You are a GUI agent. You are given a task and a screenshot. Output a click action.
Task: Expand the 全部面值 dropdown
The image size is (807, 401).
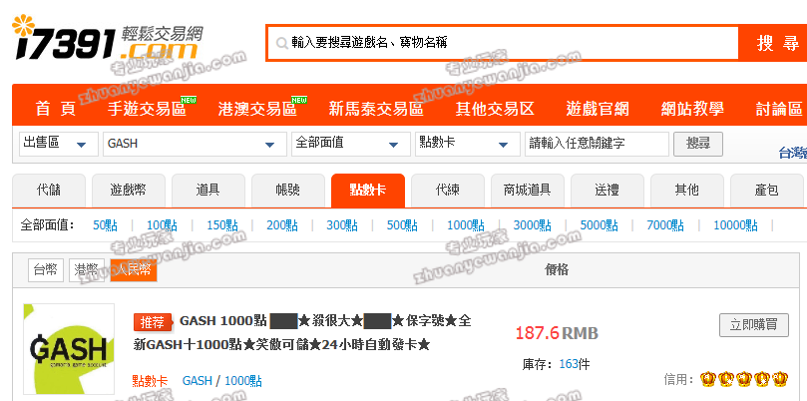pos(351,144)
